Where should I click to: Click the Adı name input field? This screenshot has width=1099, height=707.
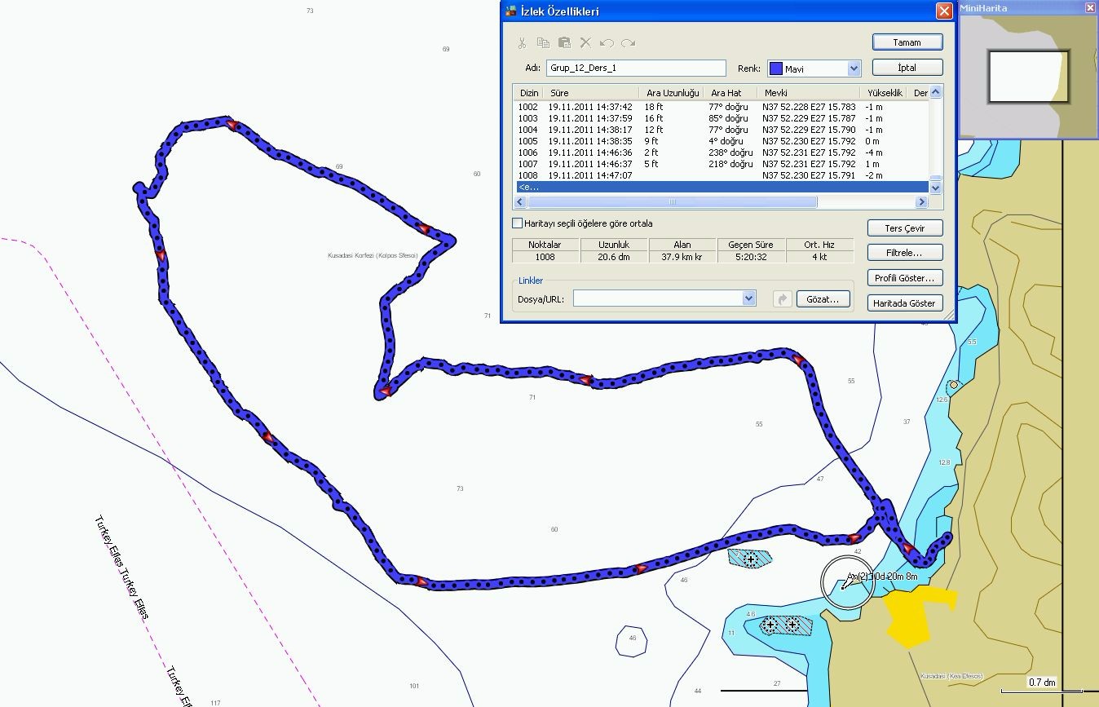pyautogui.click(x=636, y=68)
